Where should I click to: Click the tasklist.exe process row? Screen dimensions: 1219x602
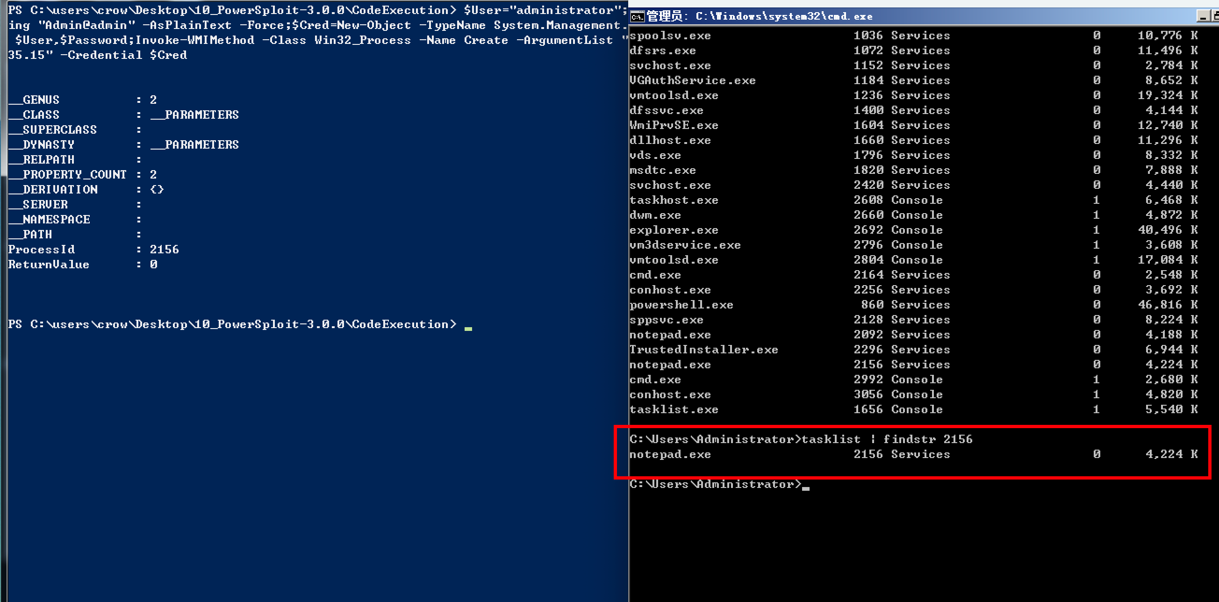[674, 409]
